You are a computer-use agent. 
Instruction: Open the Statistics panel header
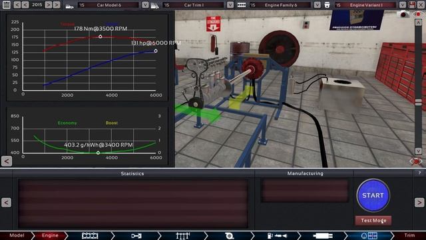132,173
